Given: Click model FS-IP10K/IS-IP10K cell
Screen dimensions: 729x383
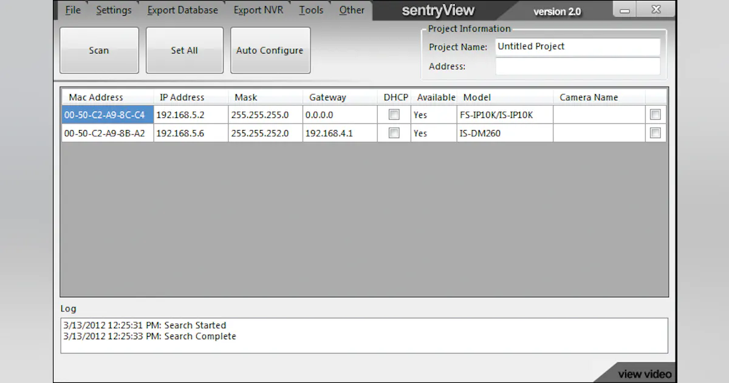Looking at the screenshot, I should point(505,114).
